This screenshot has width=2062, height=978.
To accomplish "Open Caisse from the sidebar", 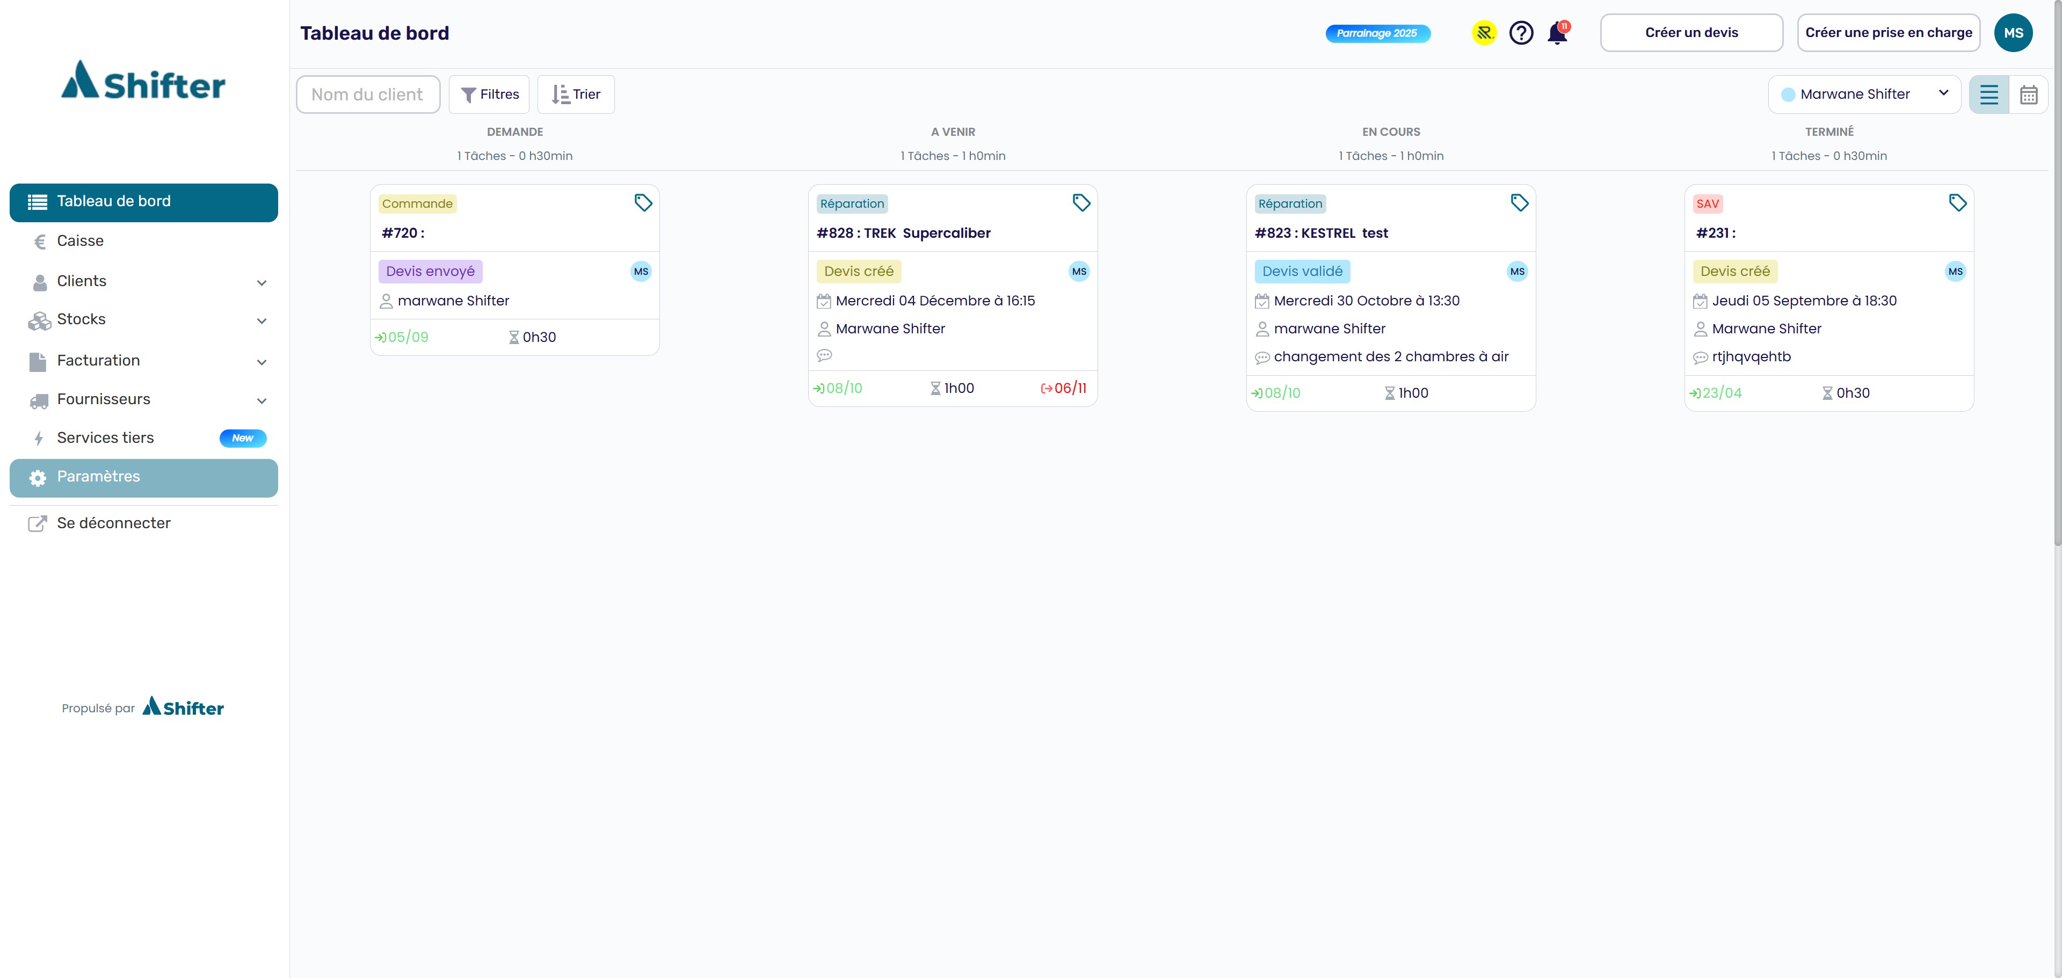I will pyautogui.click(x=80, y=241).
